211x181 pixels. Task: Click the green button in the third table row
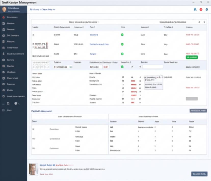[192, 58]
